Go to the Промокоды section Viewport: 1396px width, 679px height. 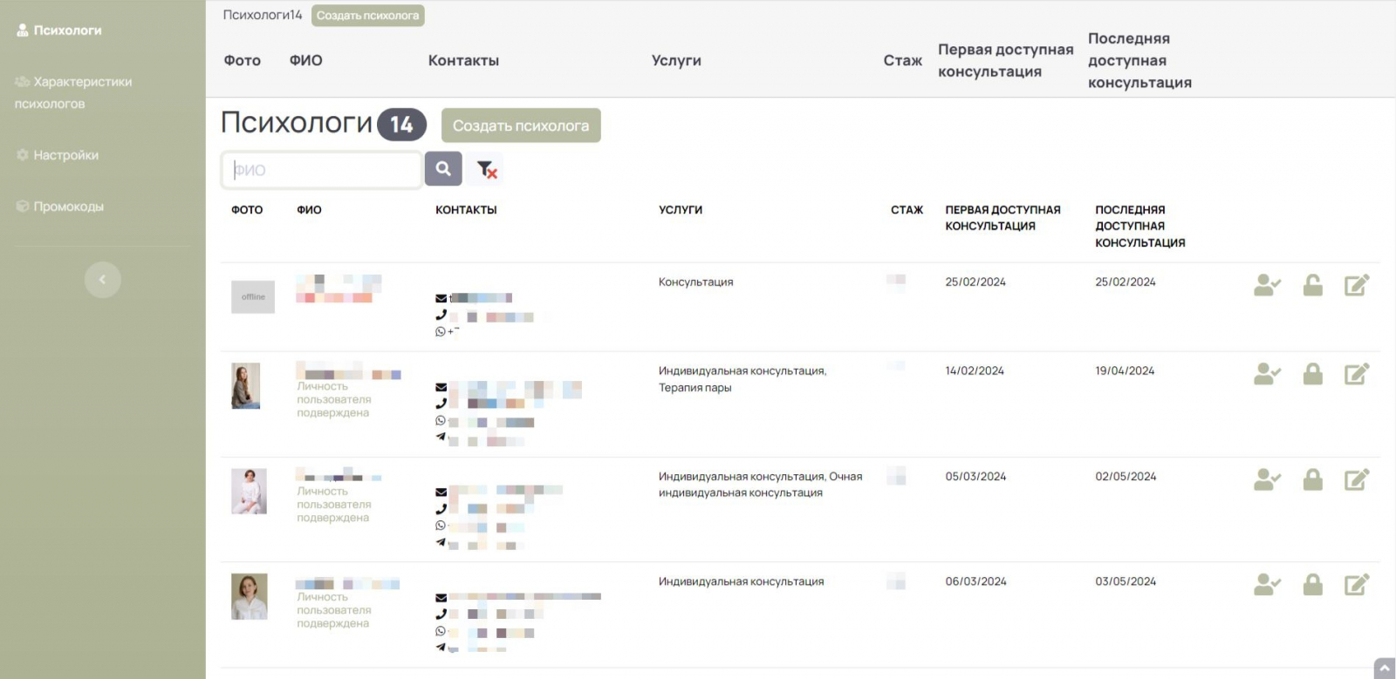click(68, 207)
